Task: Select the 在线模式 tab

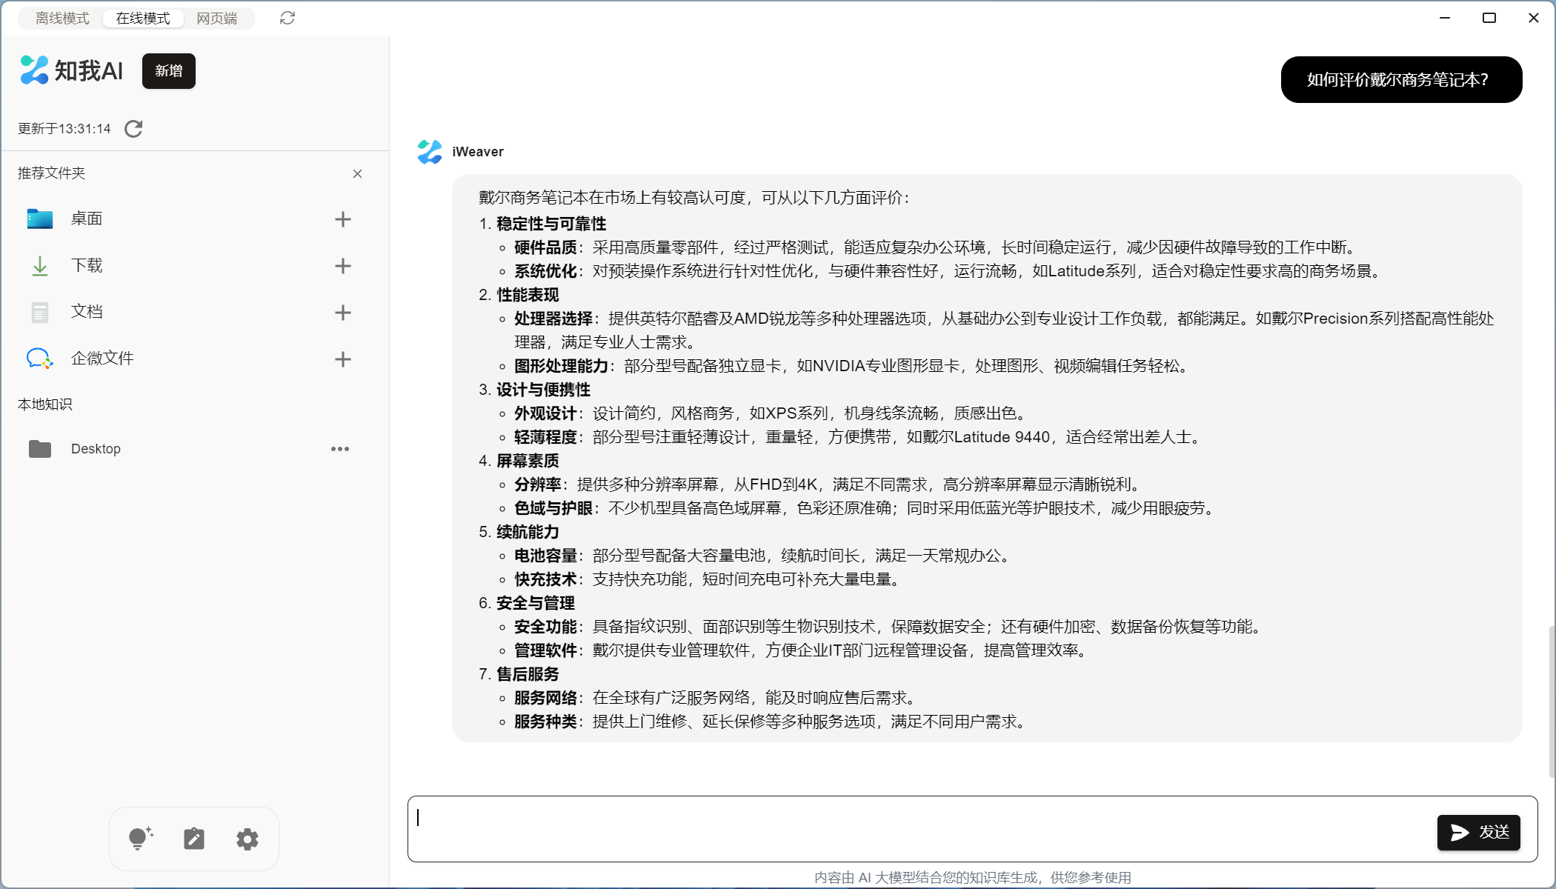Action: [x=143, y=19]
